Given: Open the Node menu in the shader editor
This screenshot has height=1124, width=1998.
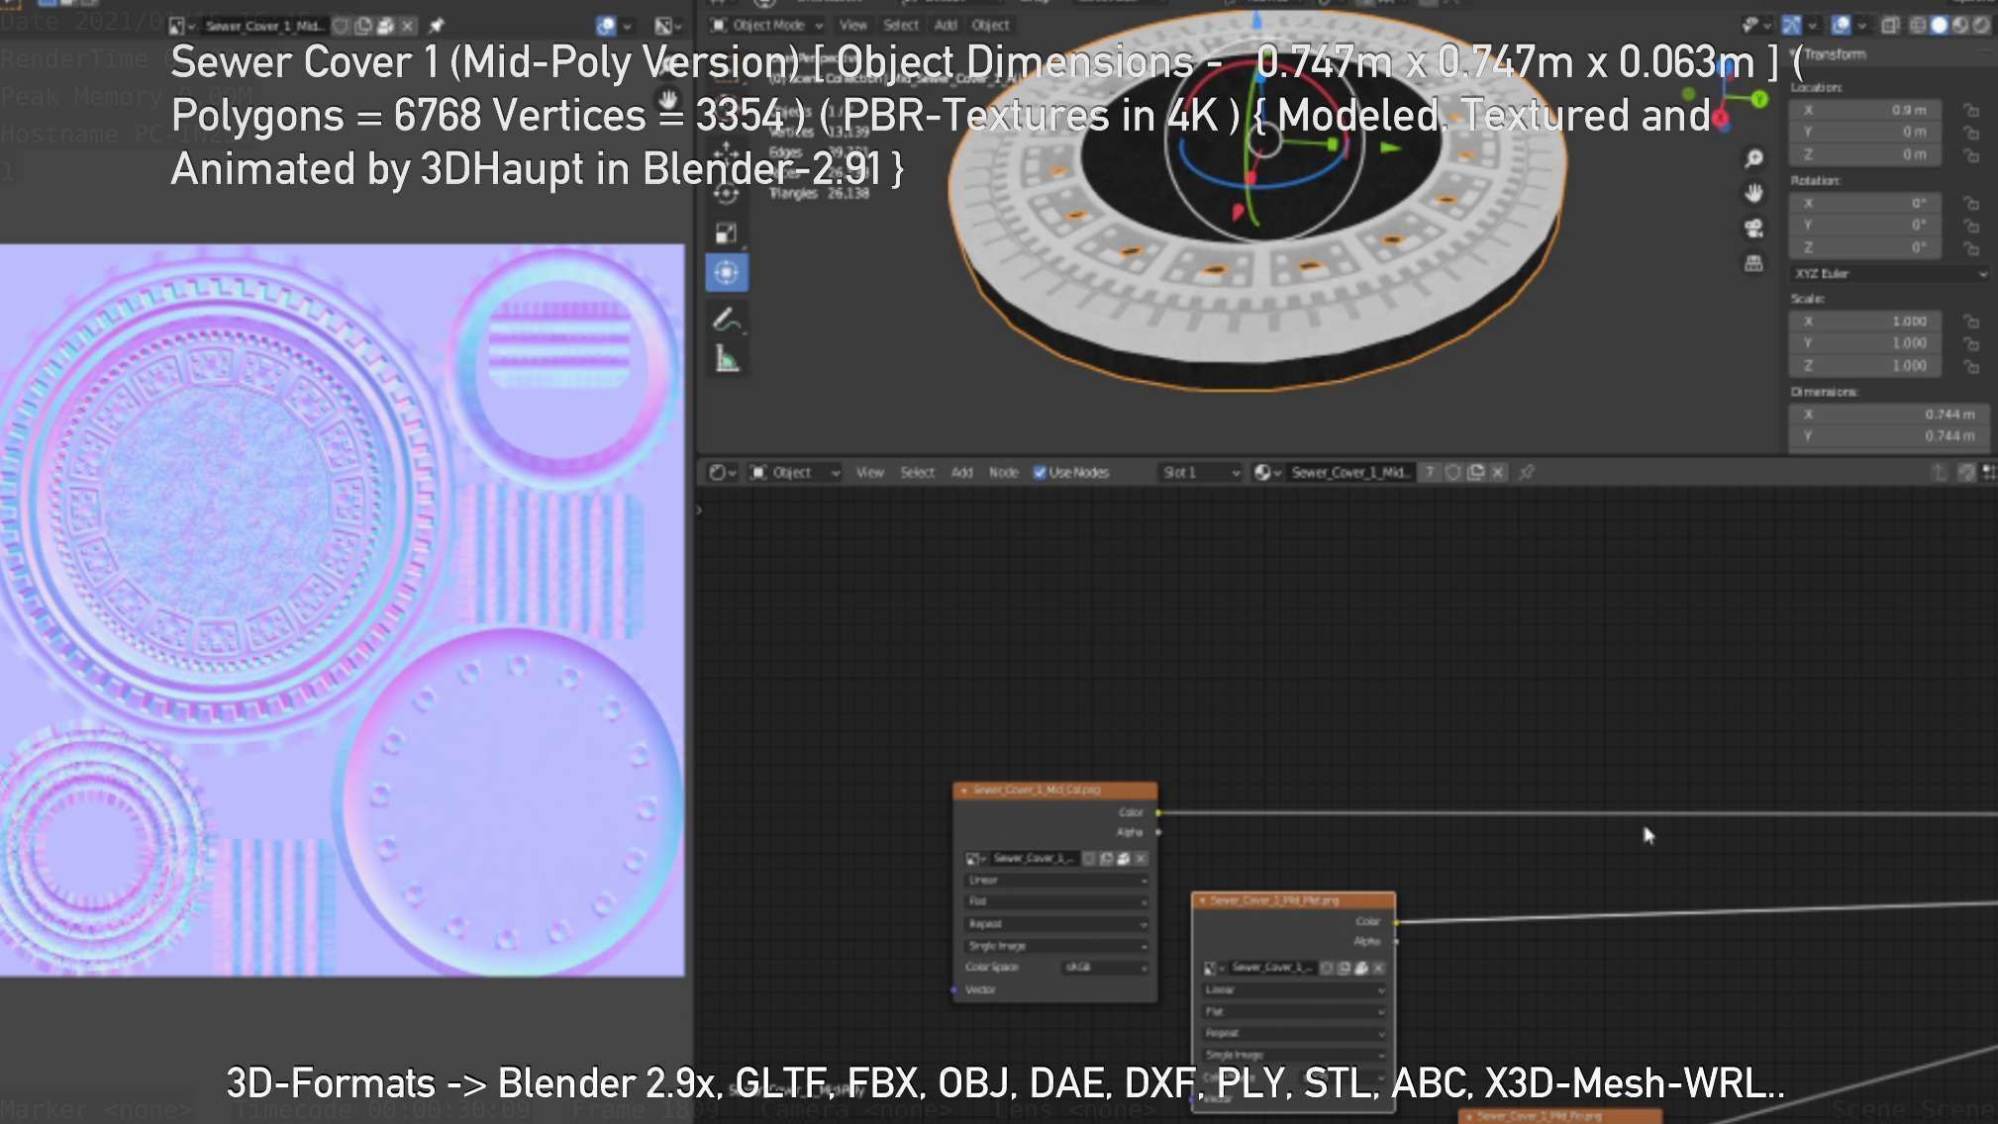Looking at the screenshot, I should [x=1003, y=472].
